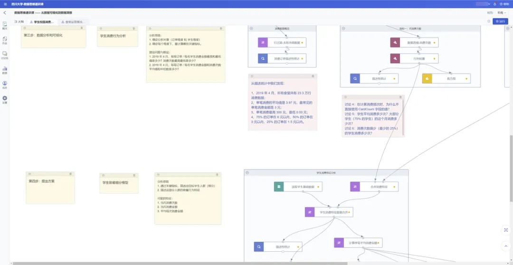Open the hamburger menu in top bar
The image size is (513, 265).
5,4
